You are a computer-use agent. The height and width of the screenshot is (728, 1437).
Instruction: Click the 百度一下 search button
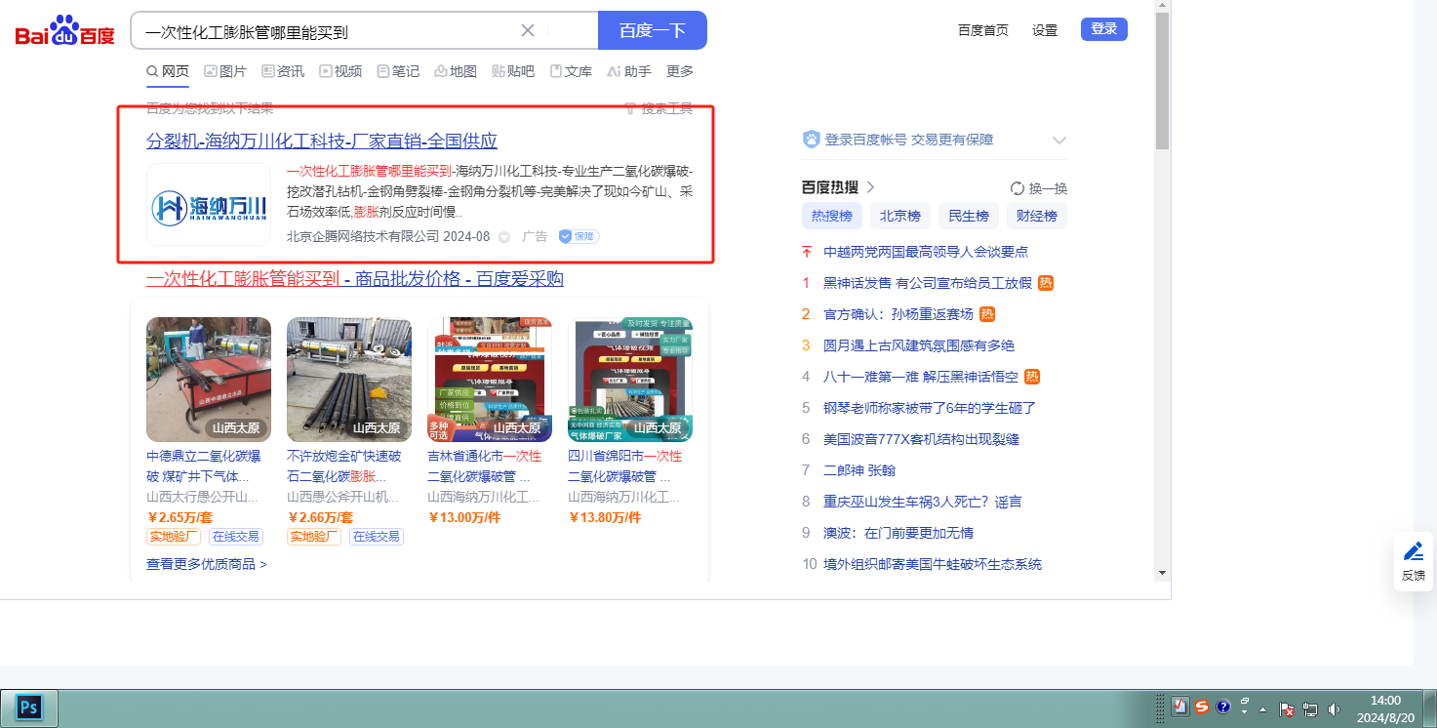click(x=653, y=30)
